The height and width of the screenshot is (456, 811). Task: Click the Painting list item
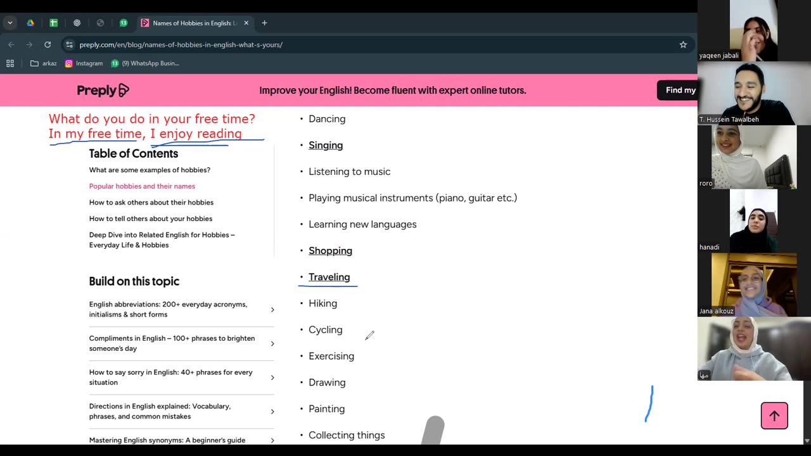point(326,409)
